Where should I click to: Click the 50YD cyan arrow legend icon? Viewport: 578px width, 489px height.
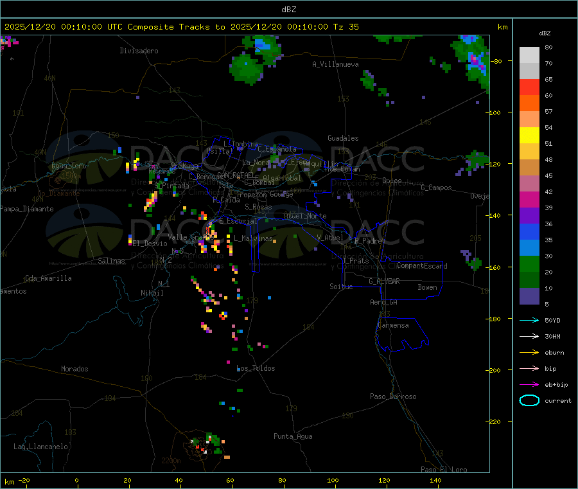point(529,320)
